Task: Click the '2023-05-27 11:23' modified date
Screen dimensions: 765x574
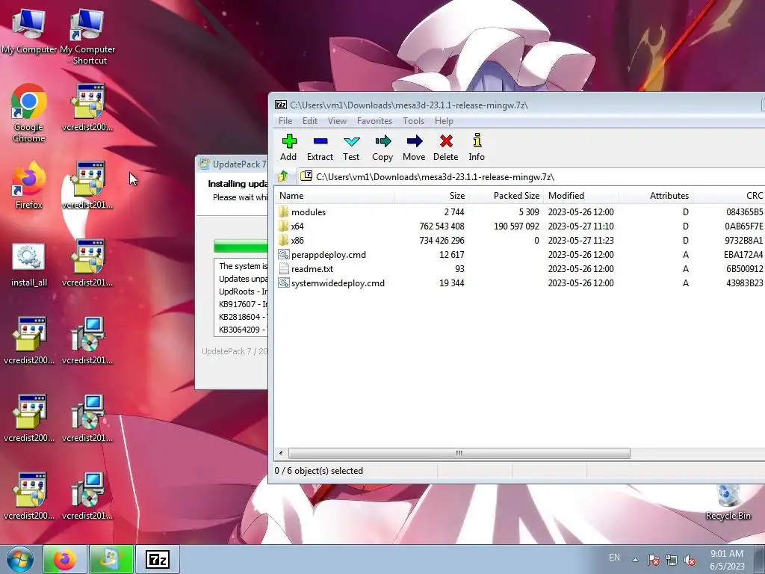Action: (x=580, y=240)
